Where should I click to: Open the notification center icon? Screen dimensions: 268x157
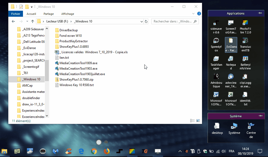click(x=260, y=151)
